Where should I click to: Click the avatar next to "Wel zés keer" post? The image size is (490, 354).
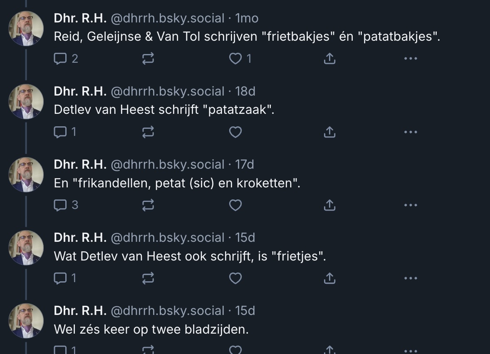point(26,321)
